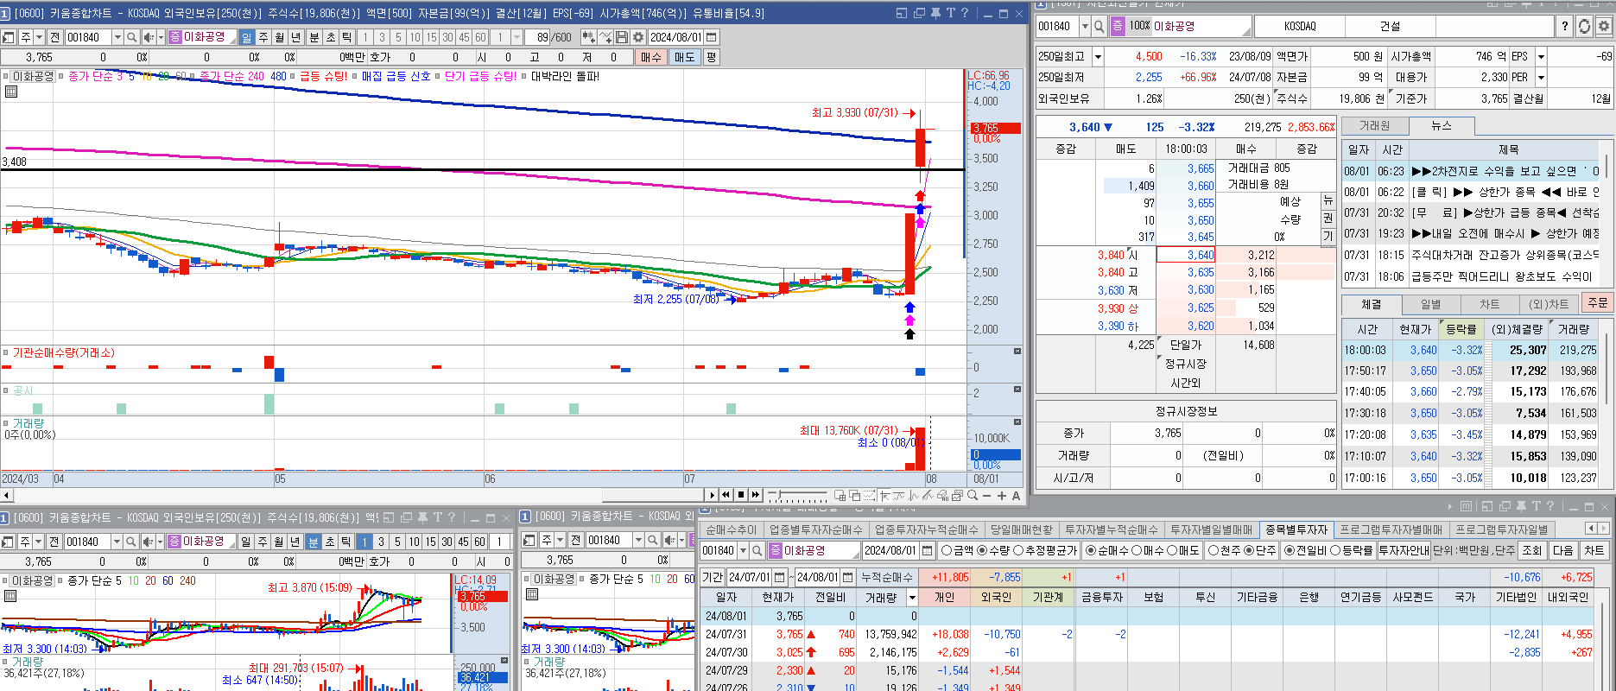Click the 투자자안내 button
Screen dimensions: 1616x691
(1404, 550)
